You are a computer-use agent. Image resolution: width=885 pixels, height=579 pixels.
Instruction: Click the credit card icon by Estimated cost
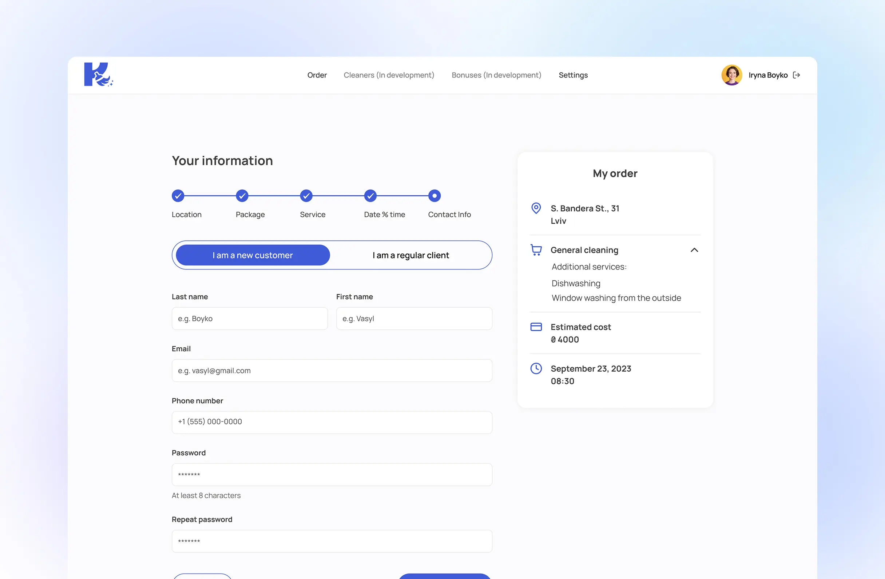[x=536, y=327]
